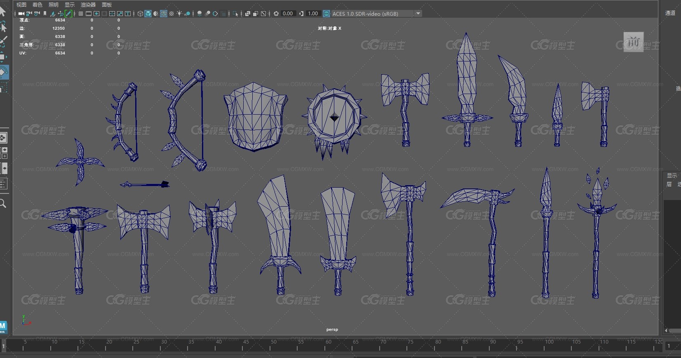The width and height of the screenshot is (681, 358).
Task: Toggle the lock camera icon
Action: click(29, 14)
